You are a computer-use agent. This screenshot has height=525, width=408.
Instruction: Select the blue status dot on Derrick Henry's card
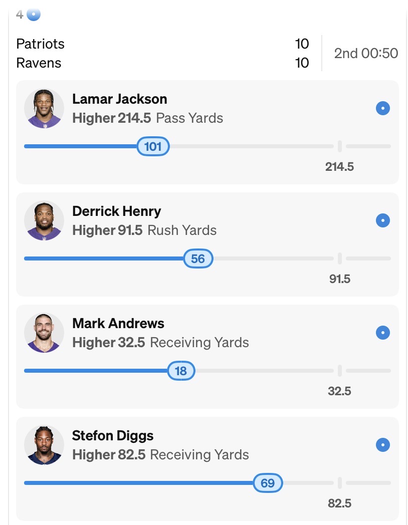[382, 220]
